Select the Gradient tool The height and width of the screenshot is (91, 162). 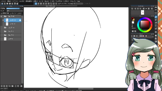tap(156, 41)
